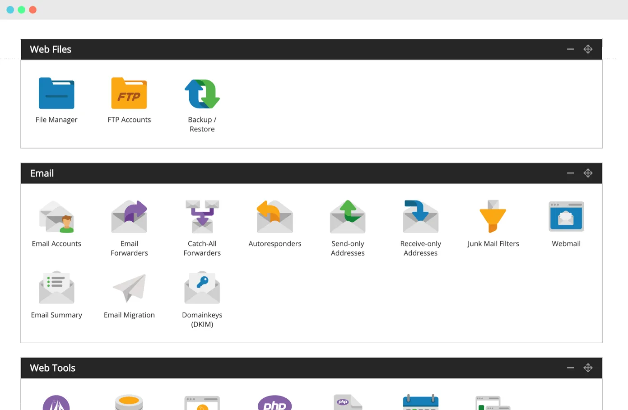Click the Email section title
Image resolution: width=628 pixels, height=410 pixels.
click(42, 173)
